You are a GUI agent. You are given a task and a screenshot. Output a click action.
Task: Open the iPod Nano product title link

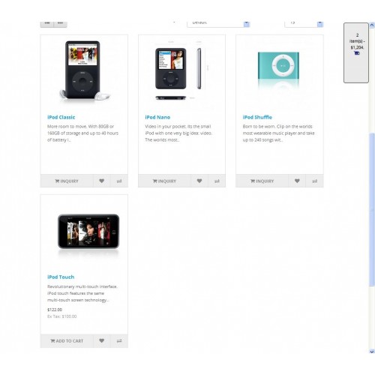click(157, 117)
